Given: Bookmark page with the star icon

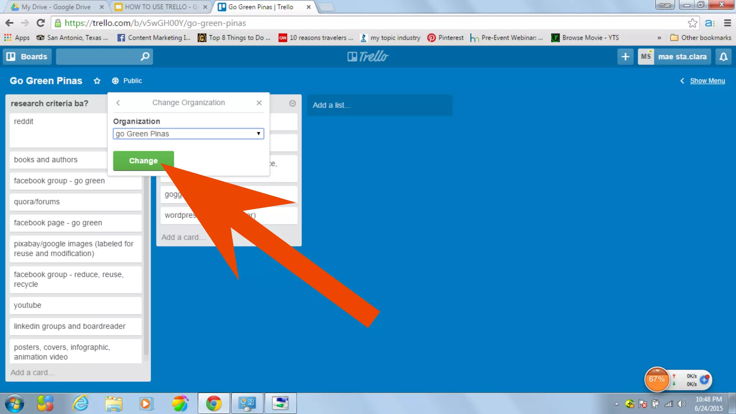Looking at the screenshot, I should [x=692, y=23].
